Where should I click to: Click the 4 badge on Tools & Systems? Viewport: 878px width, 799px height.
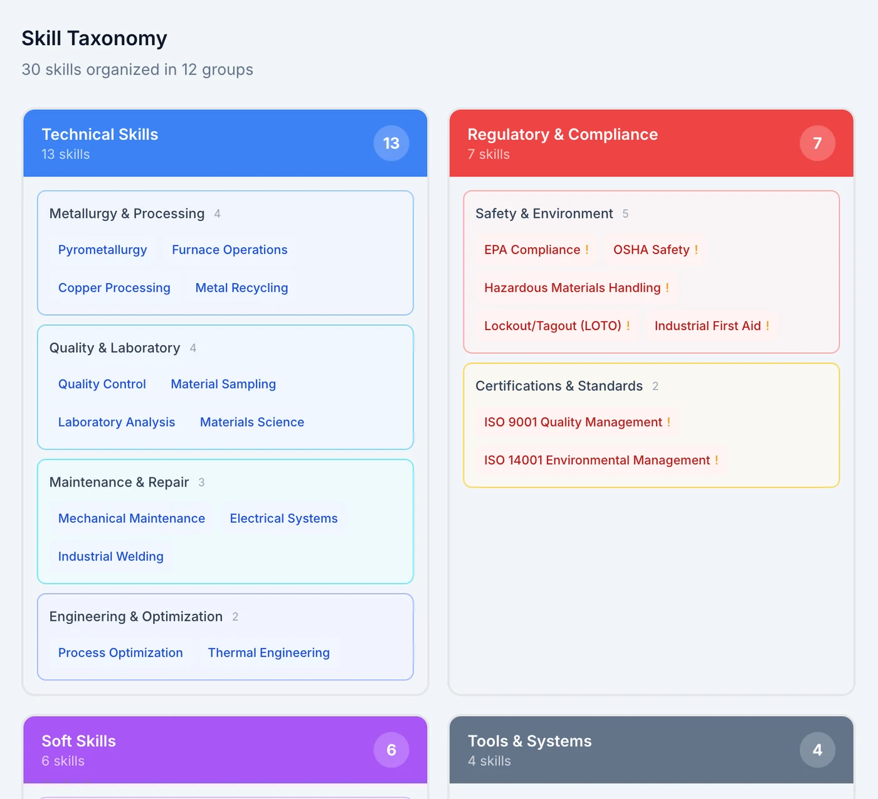[x=817, y=750]
